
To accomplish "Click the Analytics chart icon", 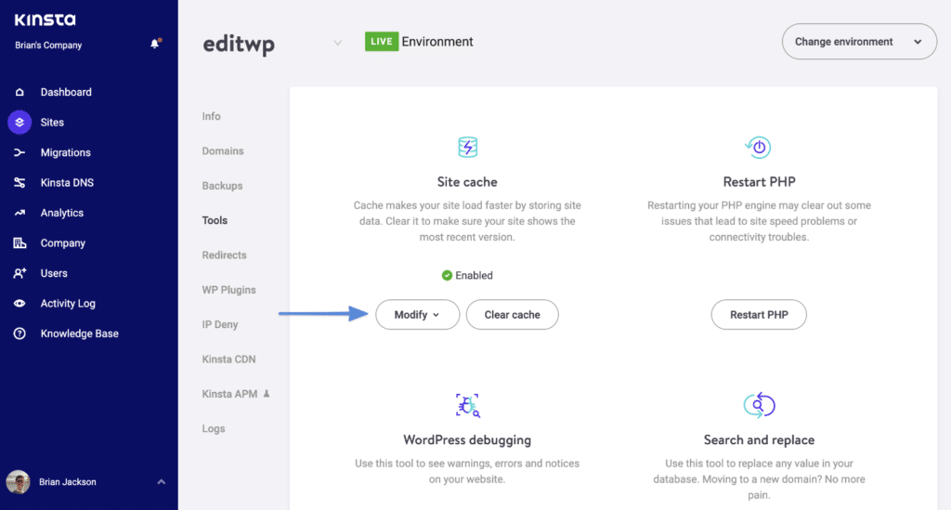I will (20, 213).
